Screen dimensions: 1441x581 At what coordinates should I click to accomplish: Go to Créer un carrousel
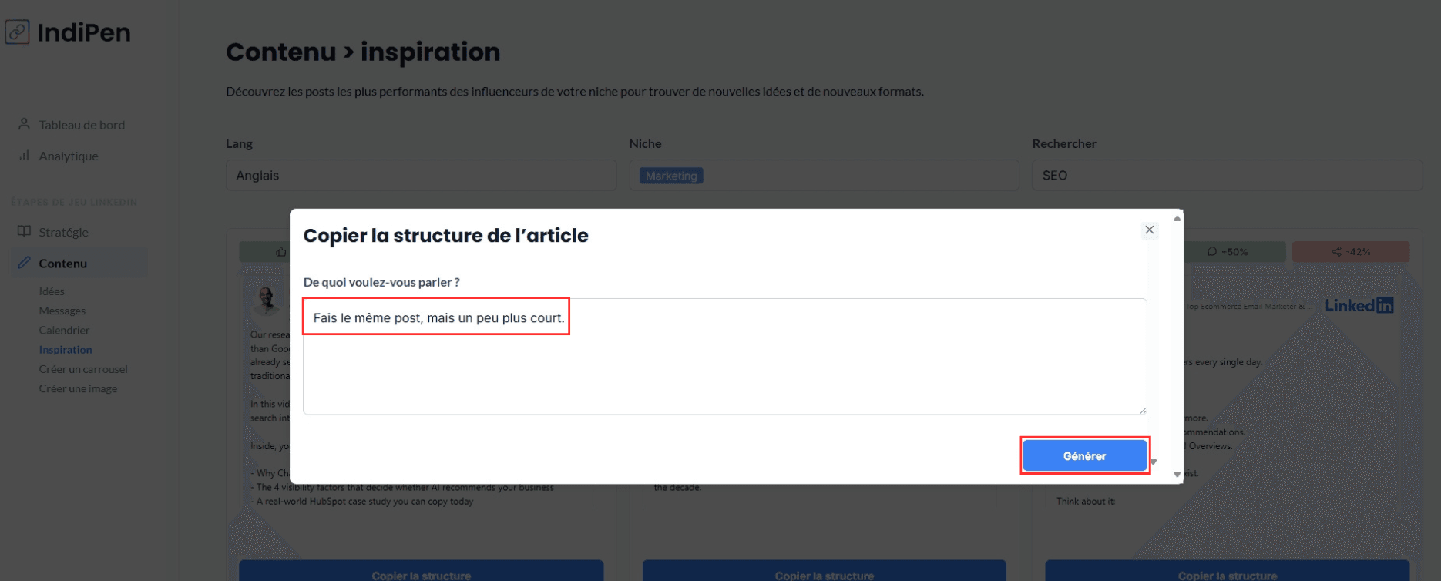[x=83, y=369]
